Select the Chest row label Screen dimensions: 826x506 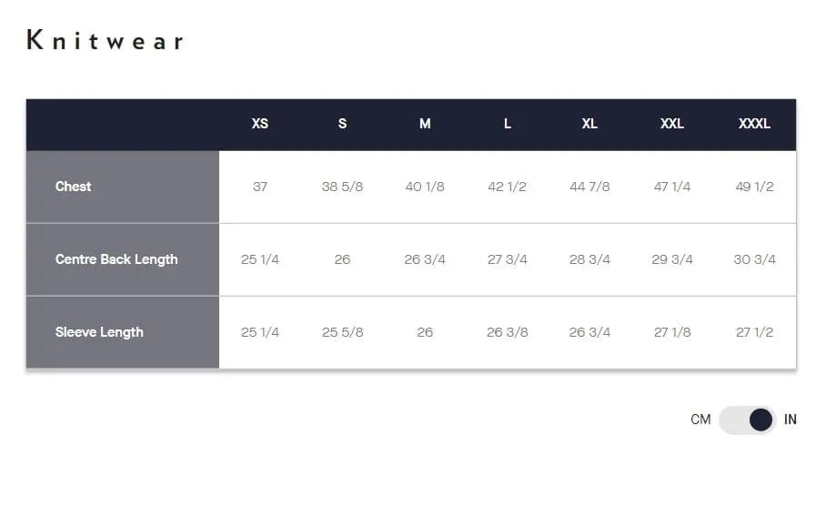(x=73, y=187)
